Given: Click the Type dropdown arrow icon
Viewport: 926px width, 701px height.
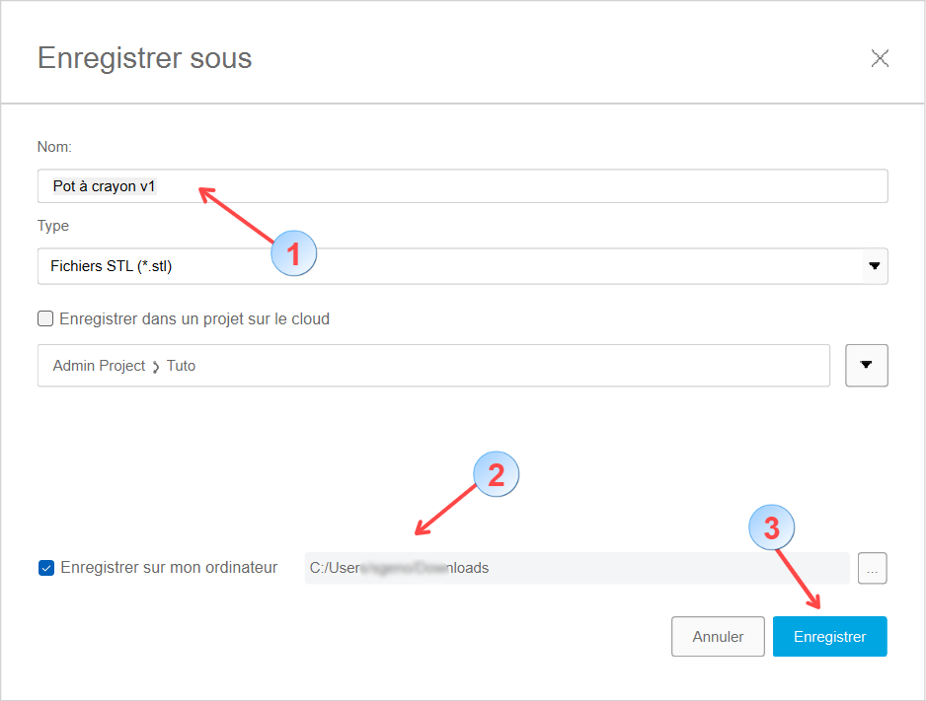Looking at the screenshot, I should (x=874, y=266).
